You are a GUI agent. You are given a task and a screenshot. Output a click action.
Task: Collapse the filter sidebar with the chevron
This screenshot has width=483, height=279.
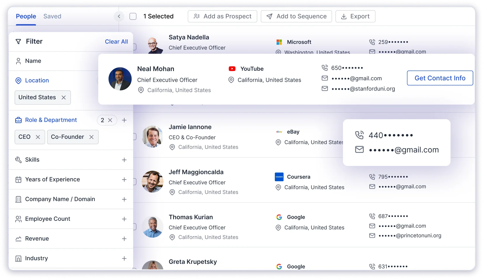click(x=119, y=16)
